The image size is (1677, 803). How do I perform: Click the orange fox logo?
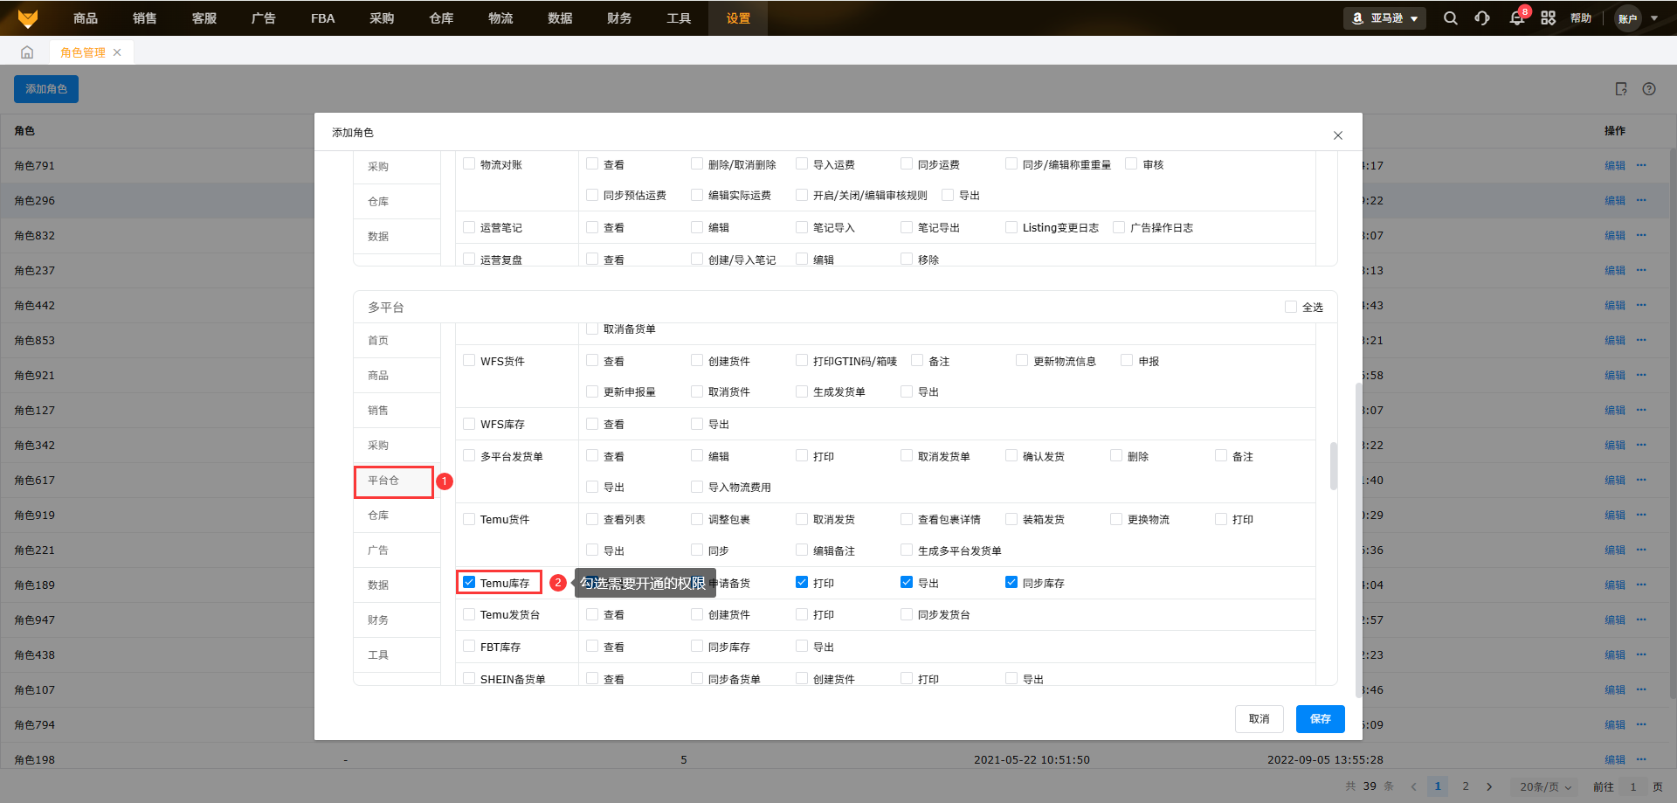[x=28, y=18]
